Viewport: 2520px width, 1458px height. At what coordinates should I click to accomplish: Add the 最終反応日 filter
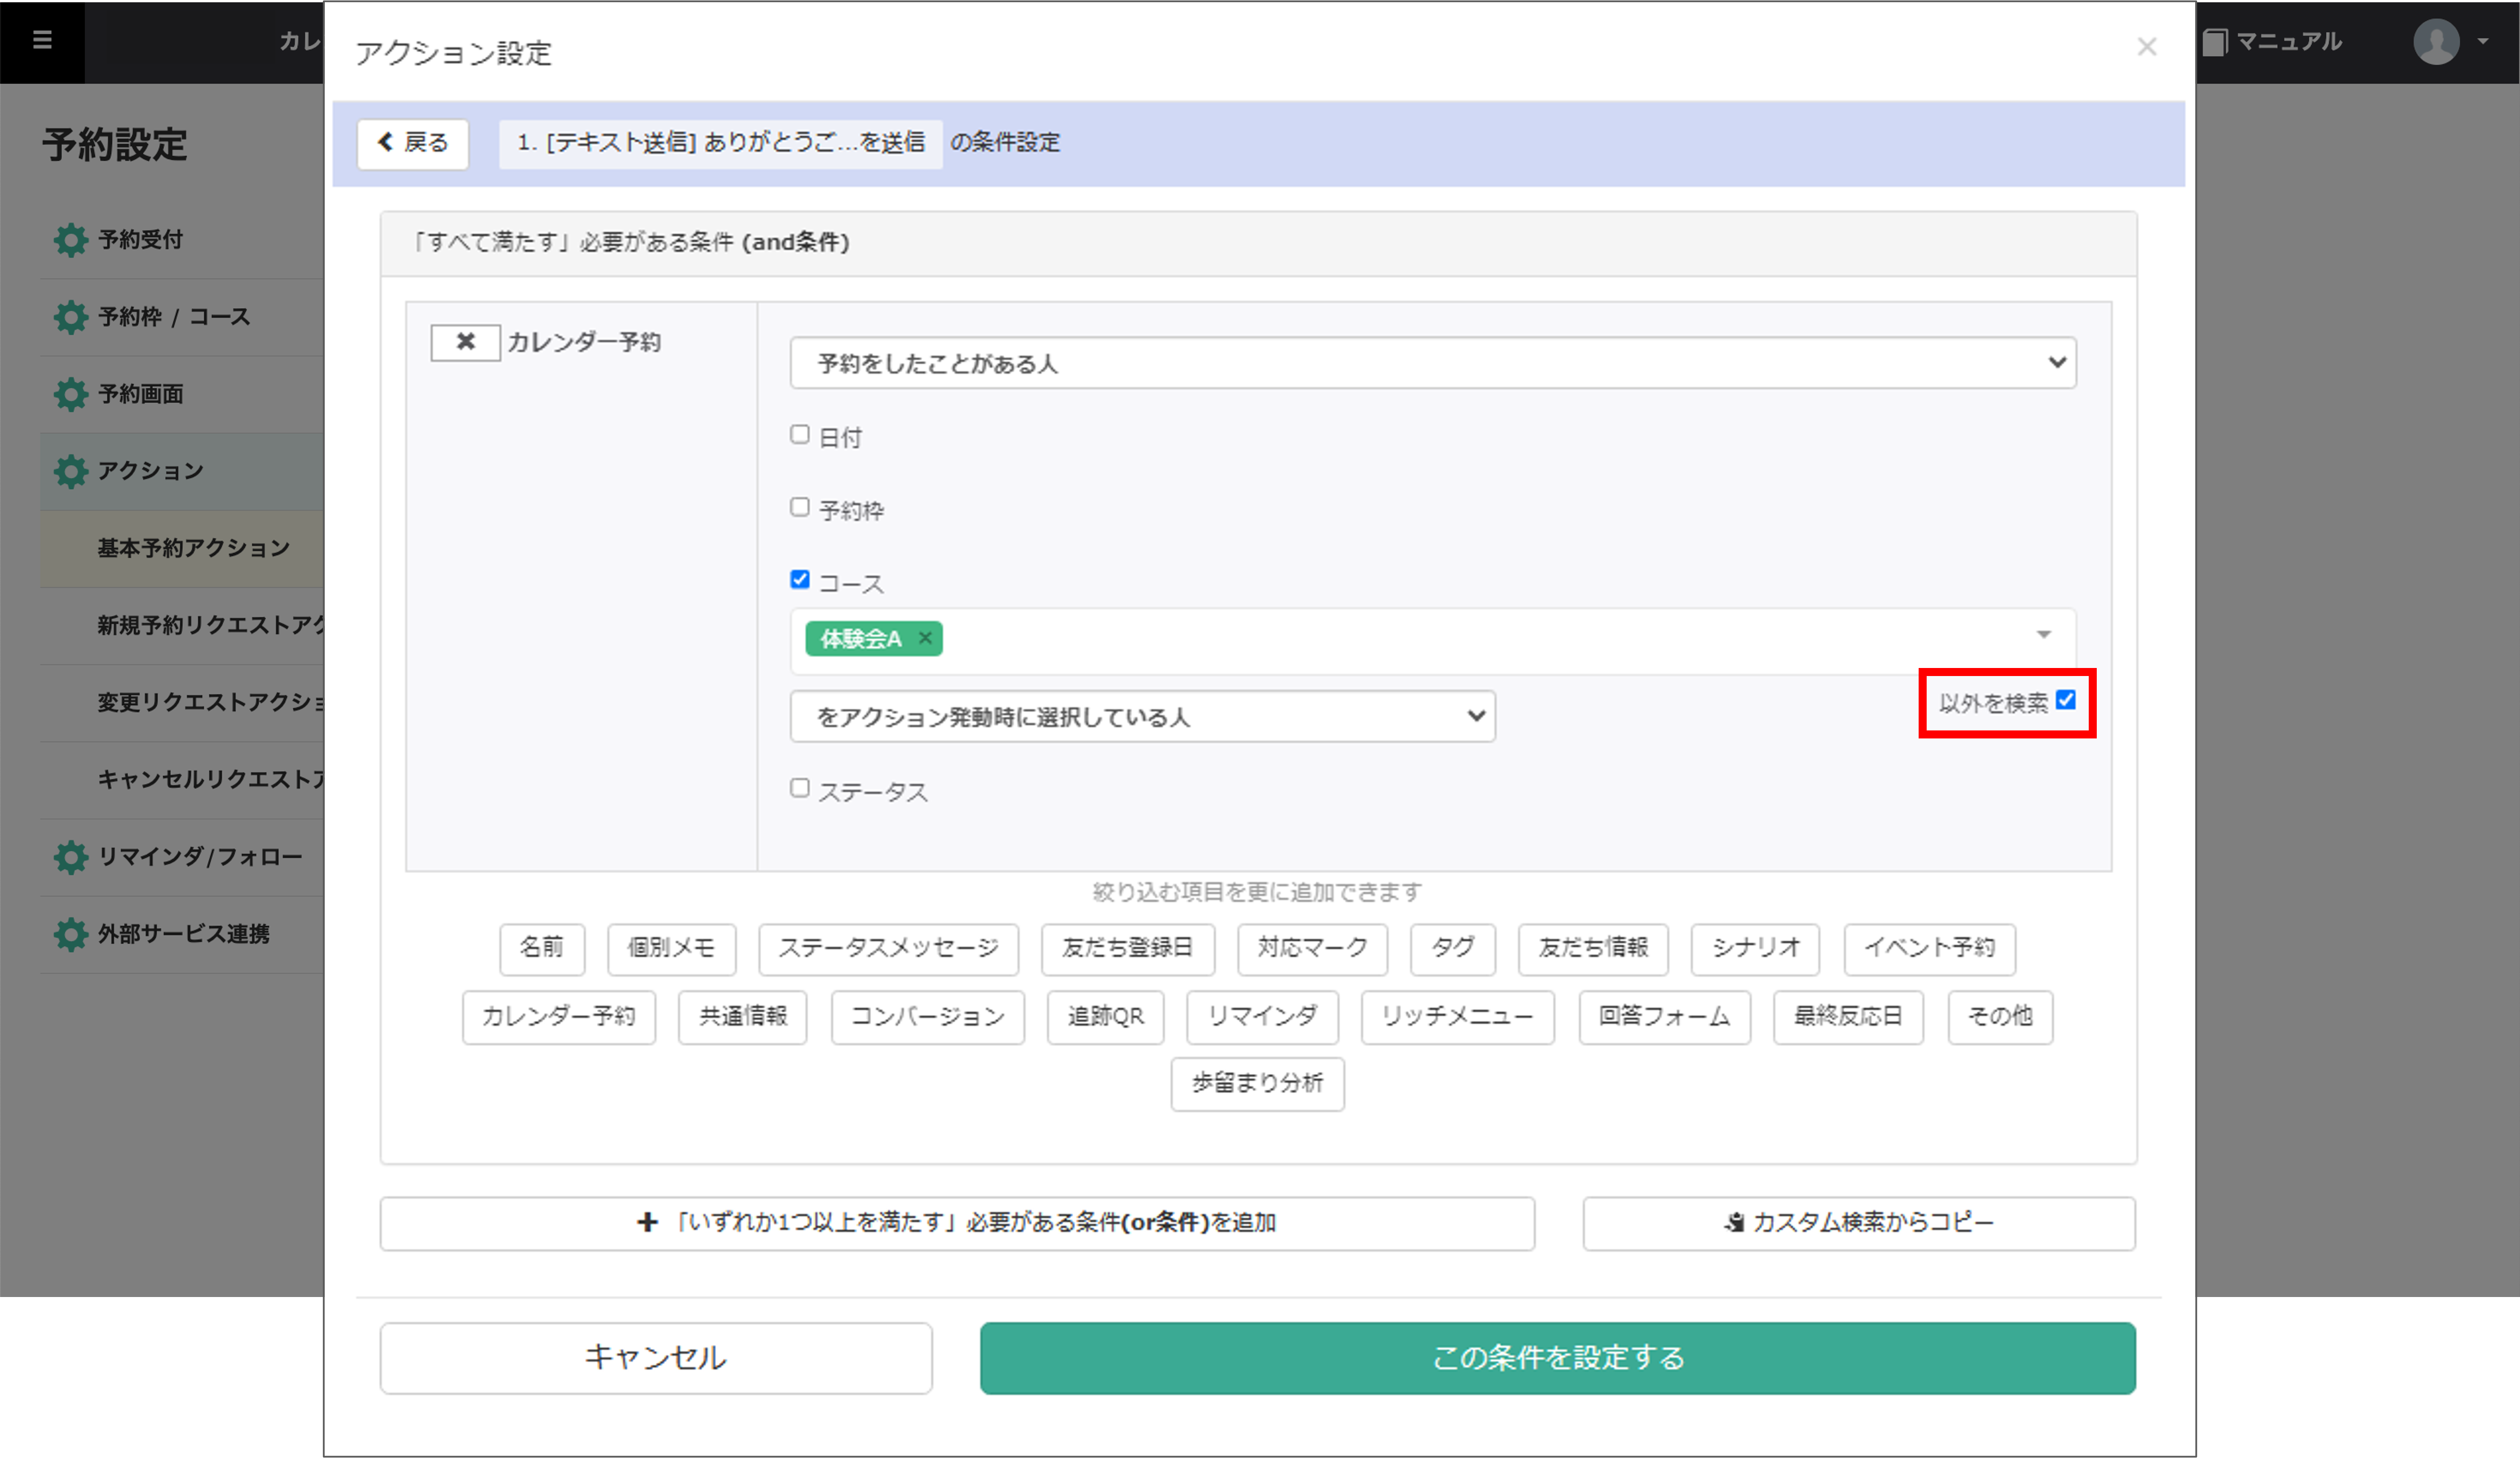tap(1848, 1017)
